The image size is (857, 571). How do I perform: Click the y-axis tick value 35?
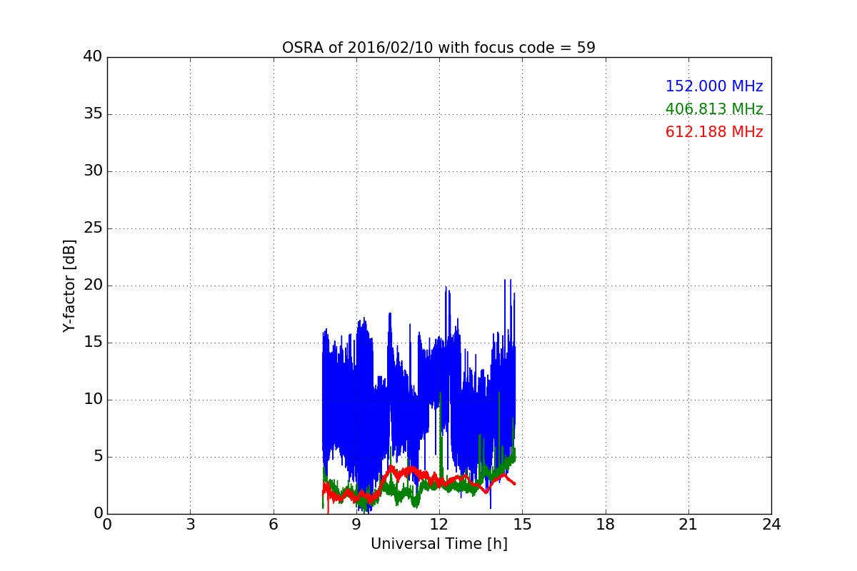93,114
